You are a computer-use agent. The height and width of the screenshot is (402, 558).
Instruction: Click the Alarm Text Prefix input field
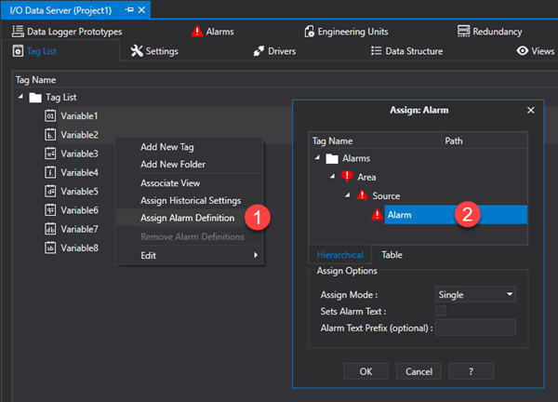pos(475,328)
